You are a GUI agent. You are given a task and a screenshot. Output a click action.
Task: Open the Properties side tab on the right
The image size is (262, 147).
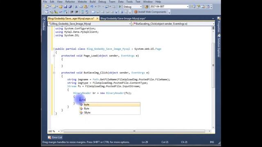click(219, 24)
